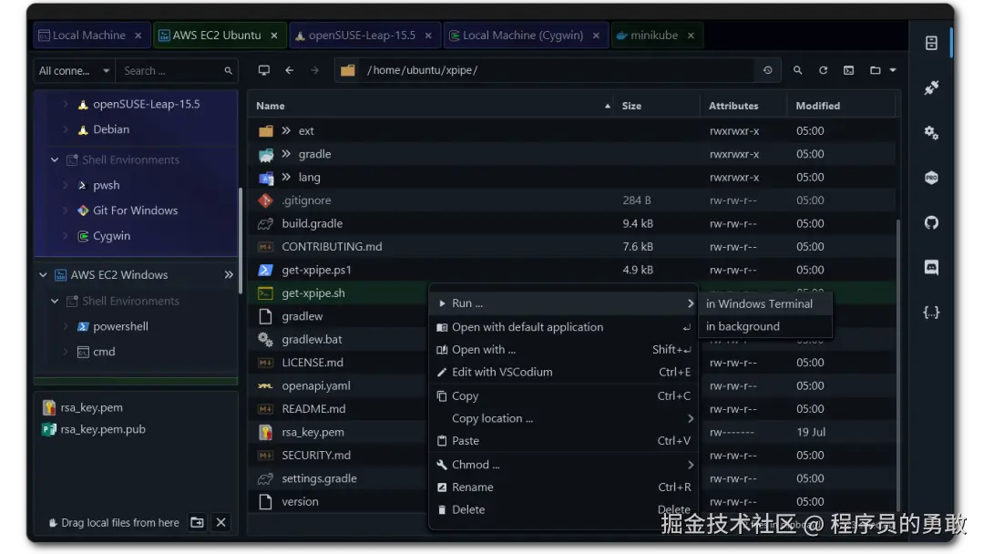
Task: Refresh the file listing with the reload icon
Action: (x=823, y=69)
